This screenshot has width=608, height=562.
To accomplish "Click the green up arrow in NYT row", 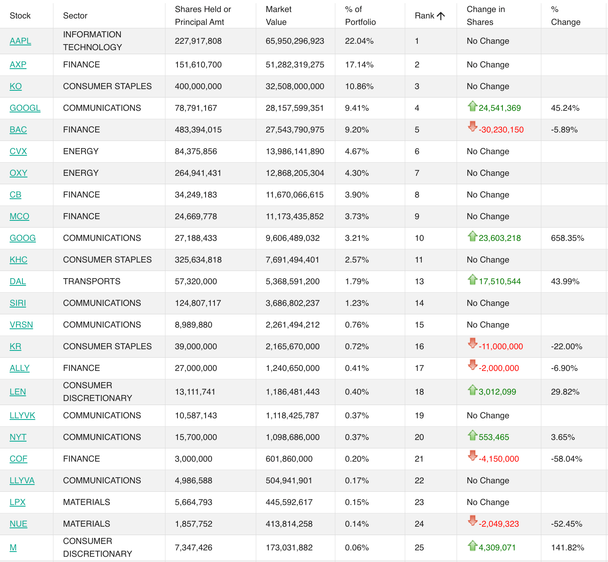I will pyautogui.click(x=472, y=436).
